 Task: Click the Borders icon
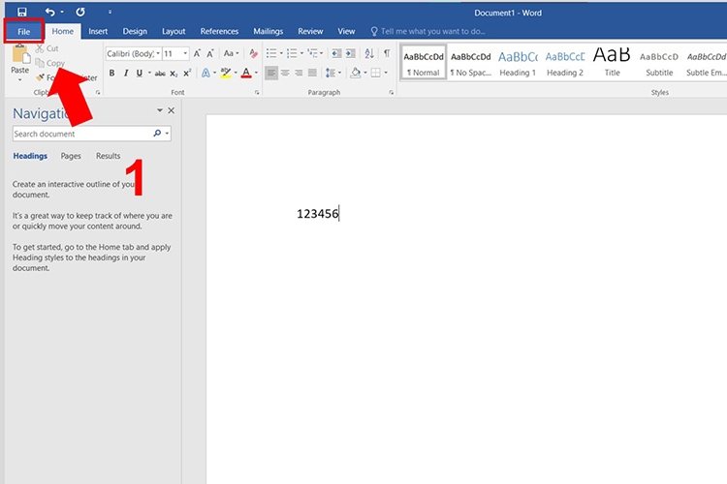376,73
